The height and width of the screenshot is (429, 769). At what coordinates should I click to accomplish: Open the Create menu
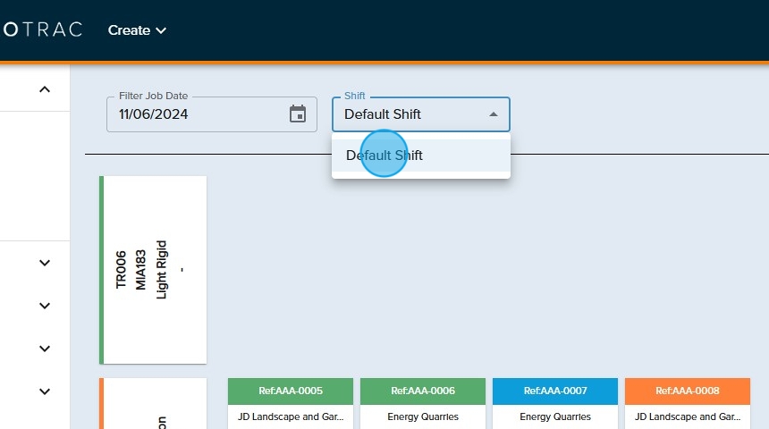[x=137, y=30]
